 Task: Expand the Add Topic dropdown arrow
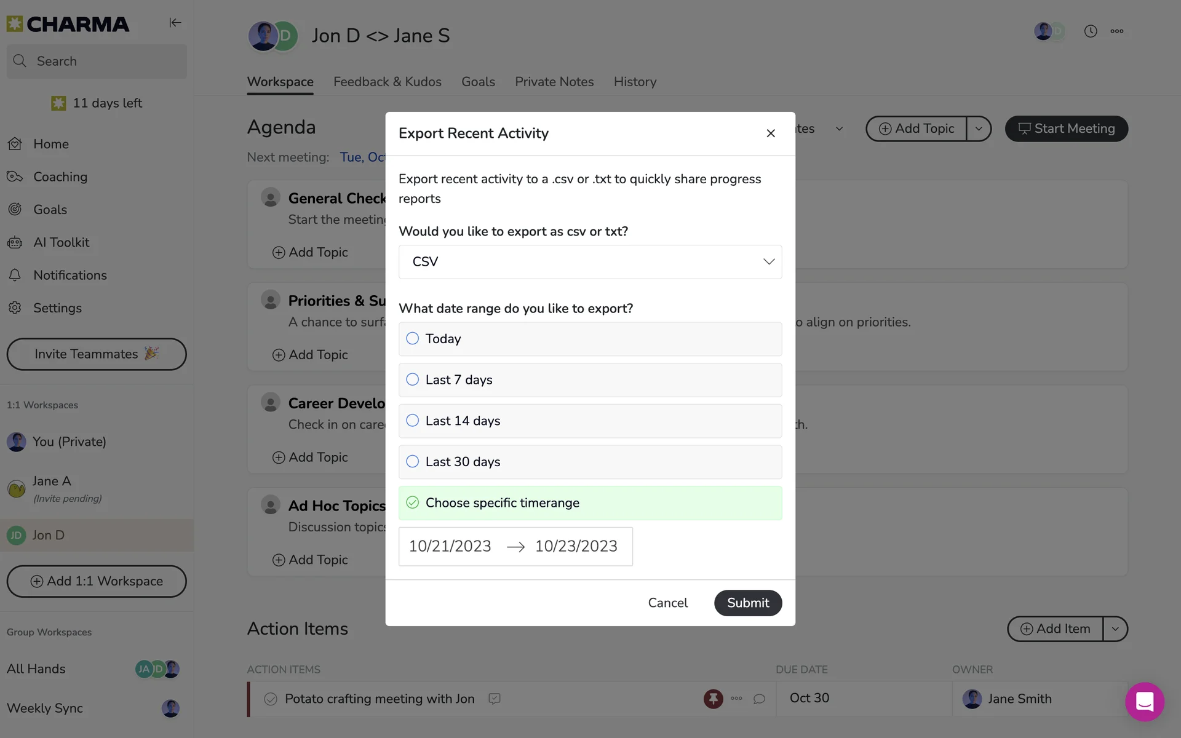click(x=979, y=129)
